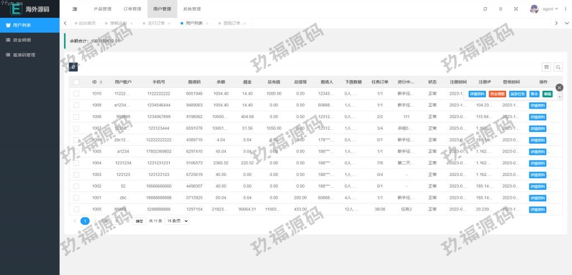This screenshot has height=275, width=572.
Task: Open the table column filter grid icon
Action: tap(546, 67)
